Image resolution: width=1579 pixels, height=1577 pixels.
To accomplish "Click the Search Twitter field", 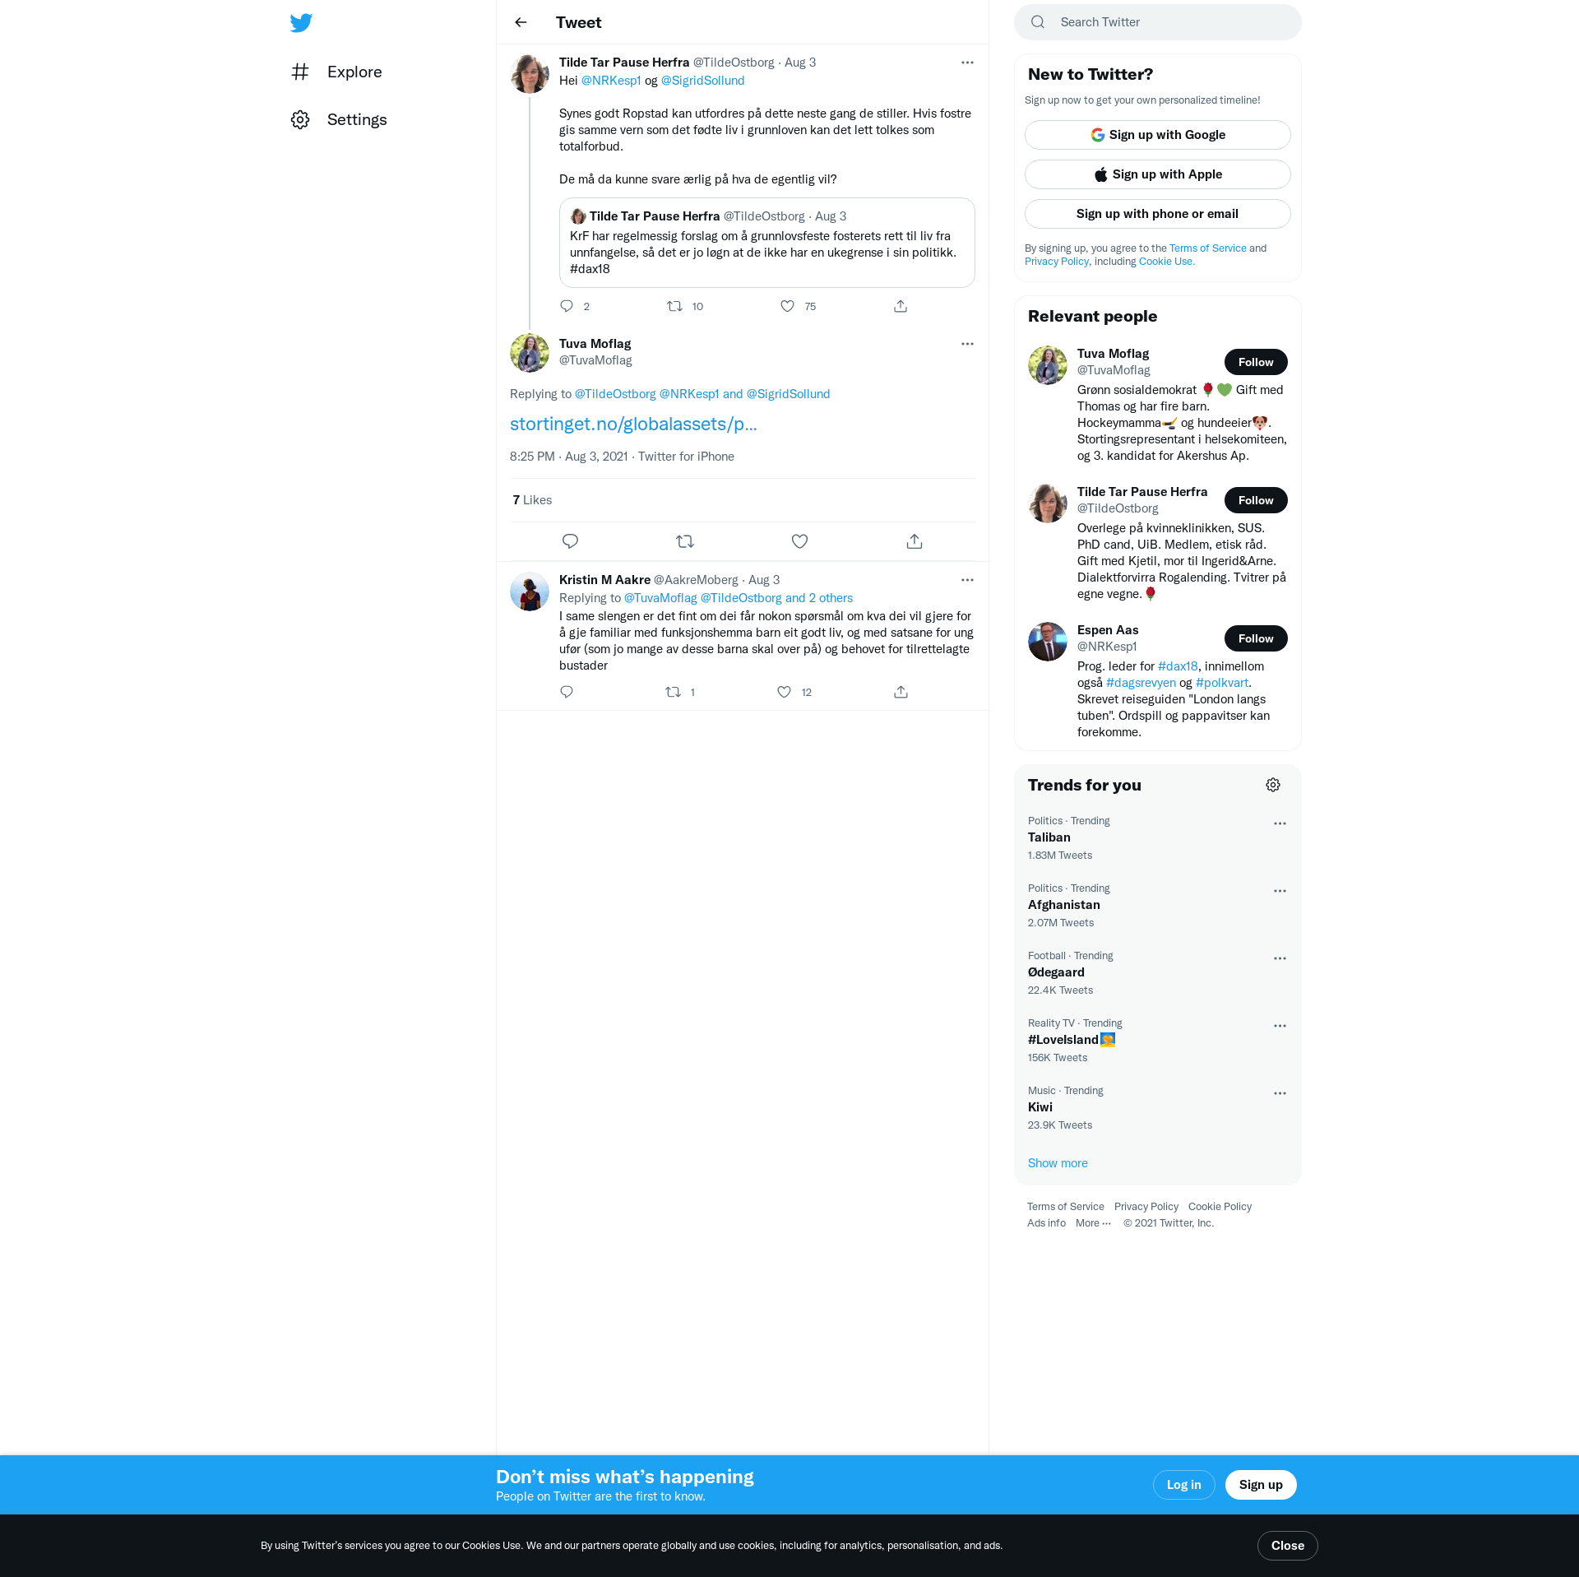I will [x=1158, y=22].
